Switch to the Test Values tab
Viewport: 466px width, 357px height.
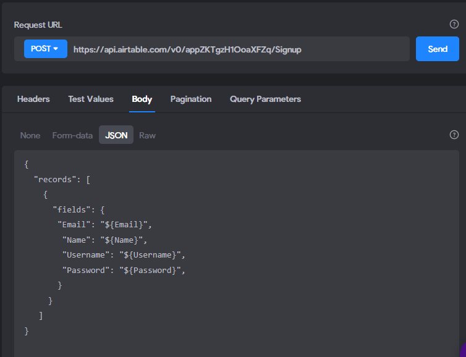pyautogui.click(x=91, y=99)
